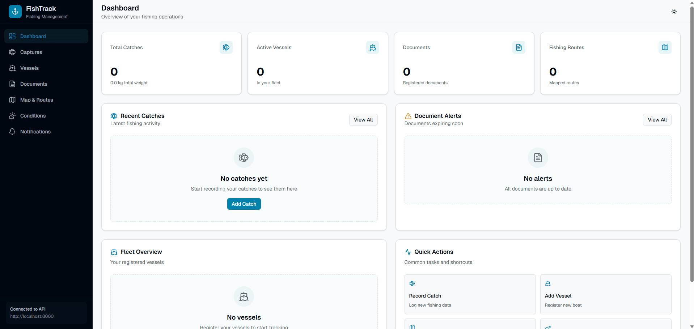Select the Add Vessel quick action
This screenshot has height=329, width=694.
coord(605,294)
